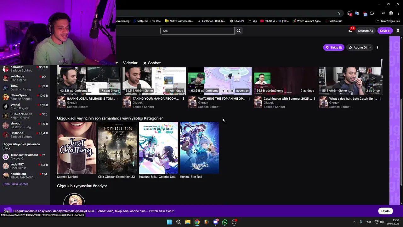The height and width of the screenshot is (227, 403).
Task: Open the Chrome profile avatar
Action: point(391,13)
